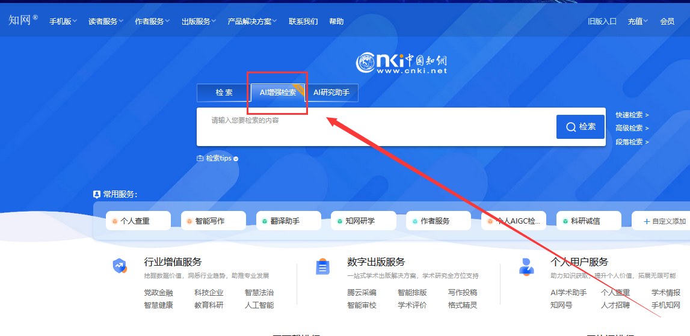Open 帮助 in top navigation
Screen dimensions: 690x336
(x=336, y=21)
